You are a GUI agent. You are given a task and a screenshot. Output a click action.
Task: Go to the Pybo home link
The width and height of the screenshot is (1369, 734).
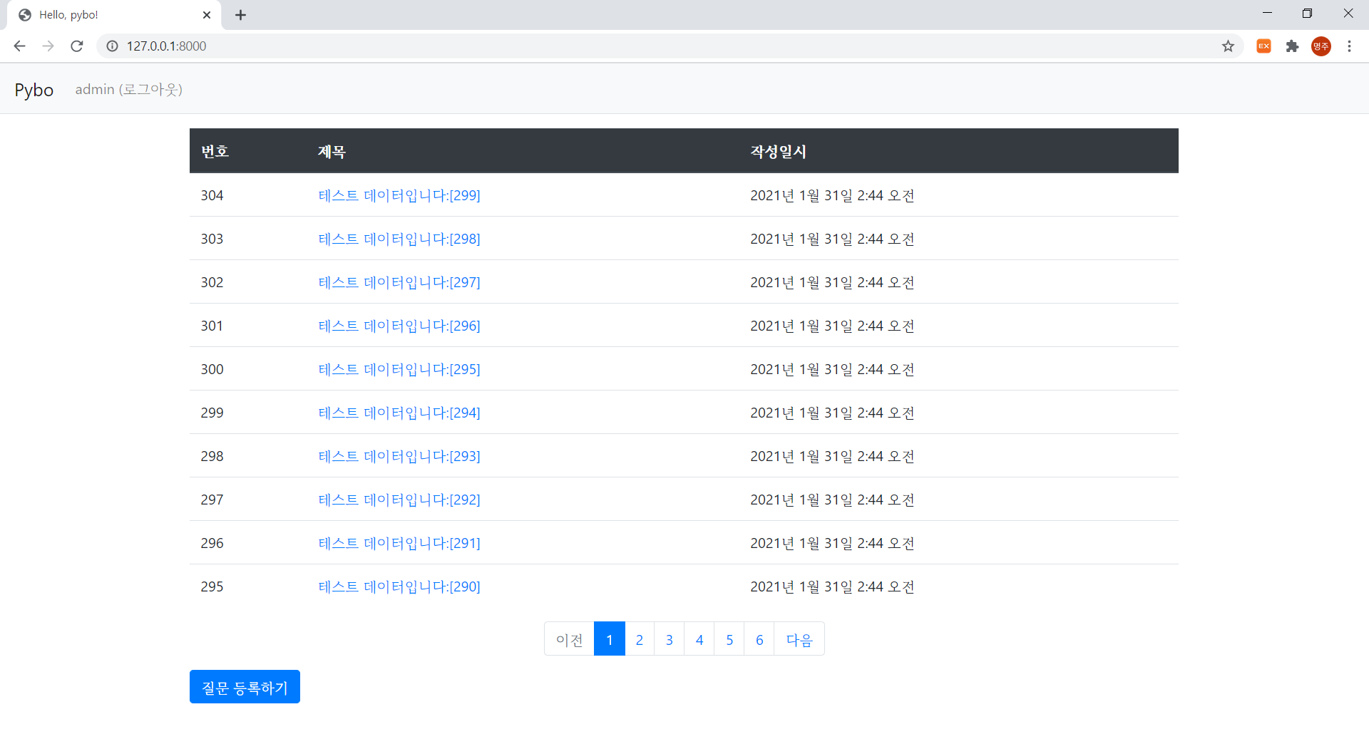point(34,90)
